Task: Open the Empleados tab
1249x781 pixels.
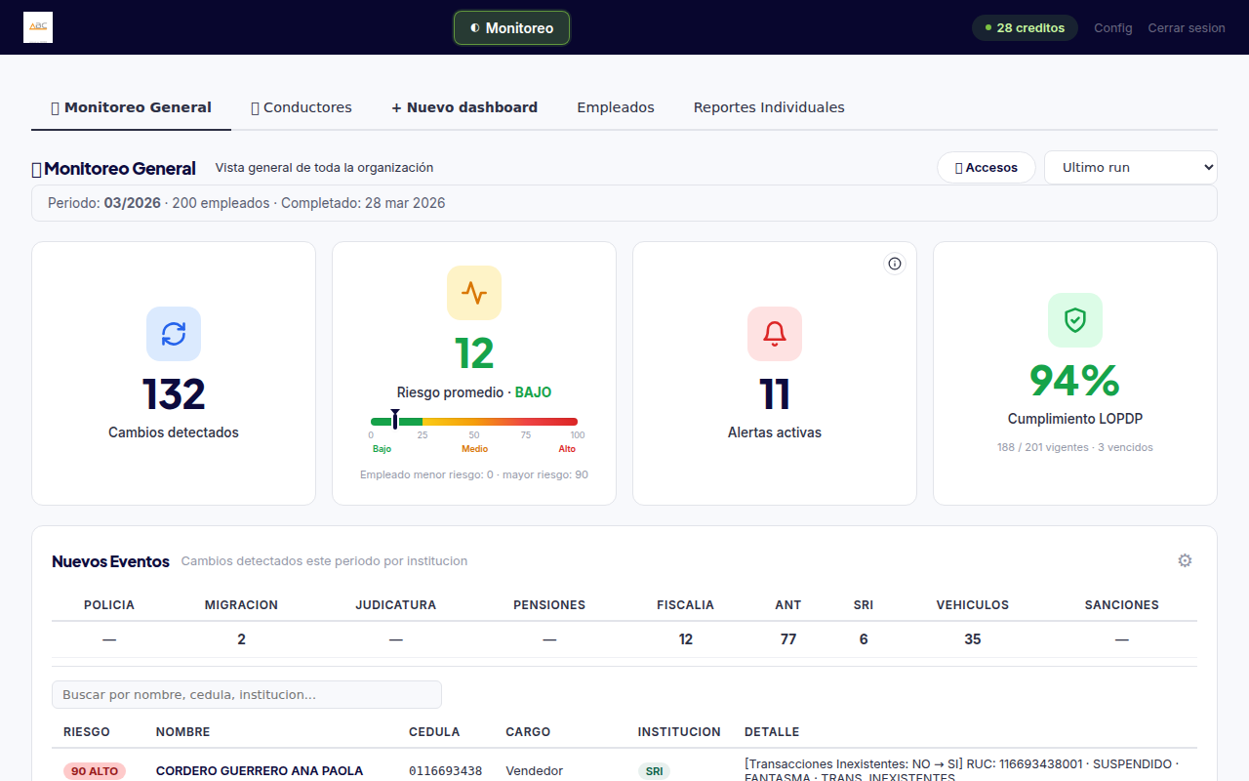Action: click(615, 107)
